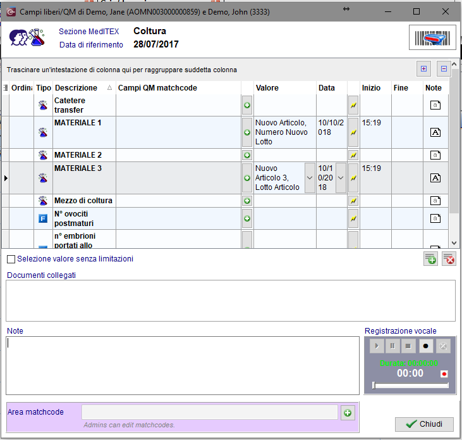The height and width of the screenshot is (440, 462).
Task: Open note for MATERIALE 3 row
Action: pos(435,178)
